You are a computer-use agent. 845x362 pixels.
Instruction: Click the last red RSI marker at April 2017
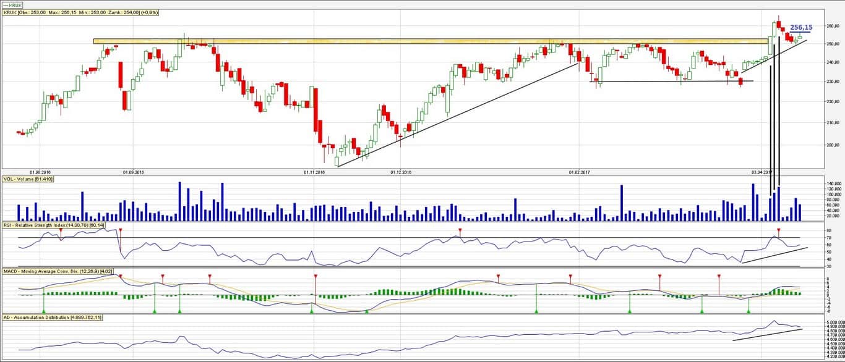(779, 230)
